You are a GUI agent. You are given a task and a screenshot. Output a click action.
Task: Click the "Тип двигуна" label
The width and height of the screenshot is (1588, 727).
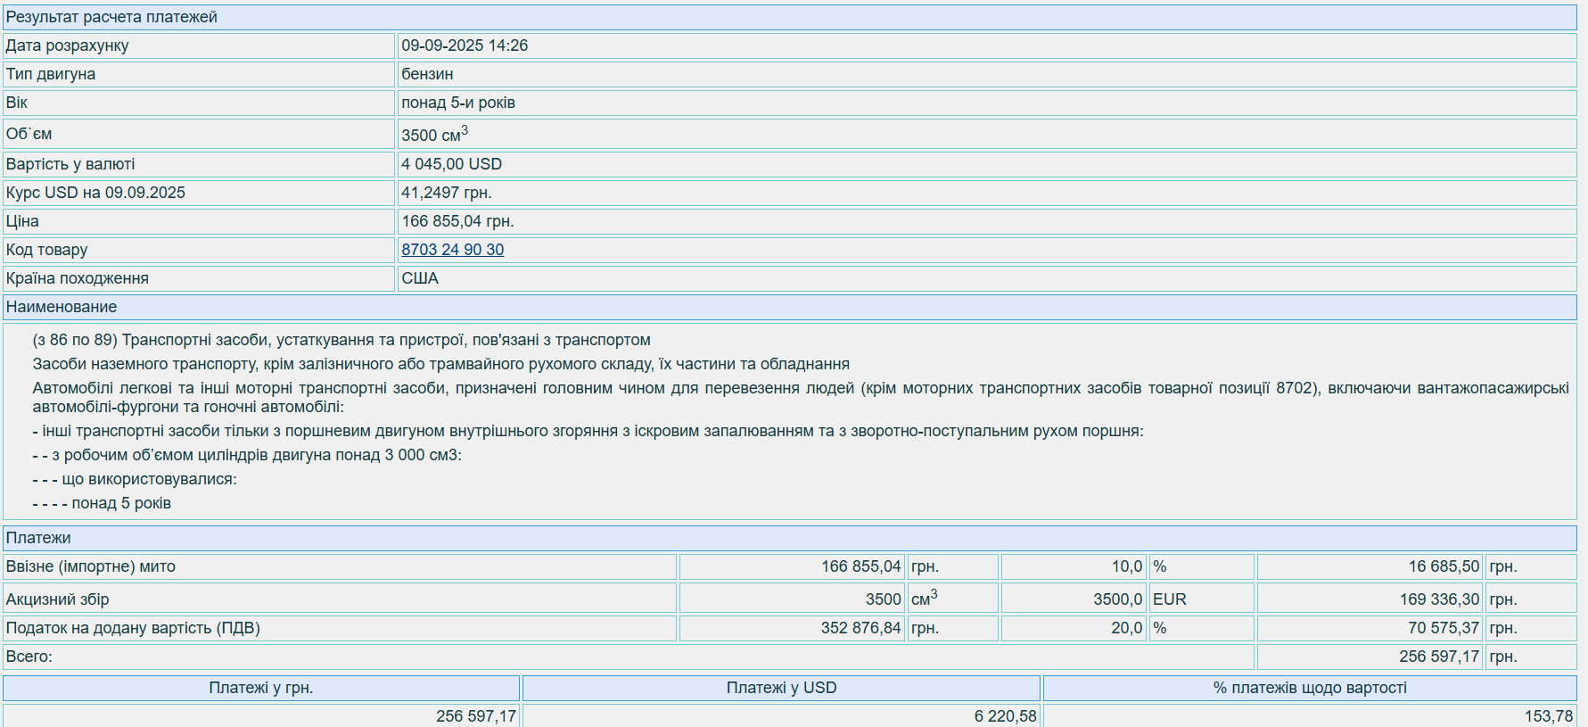click(x=51, y=74)
